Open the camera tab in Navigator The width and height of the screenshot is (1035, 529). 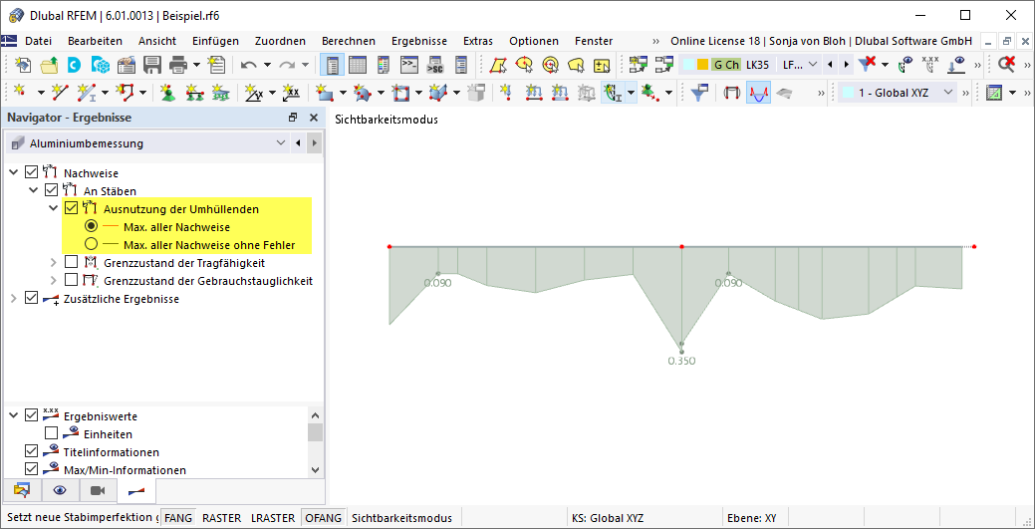coord(99,491)
